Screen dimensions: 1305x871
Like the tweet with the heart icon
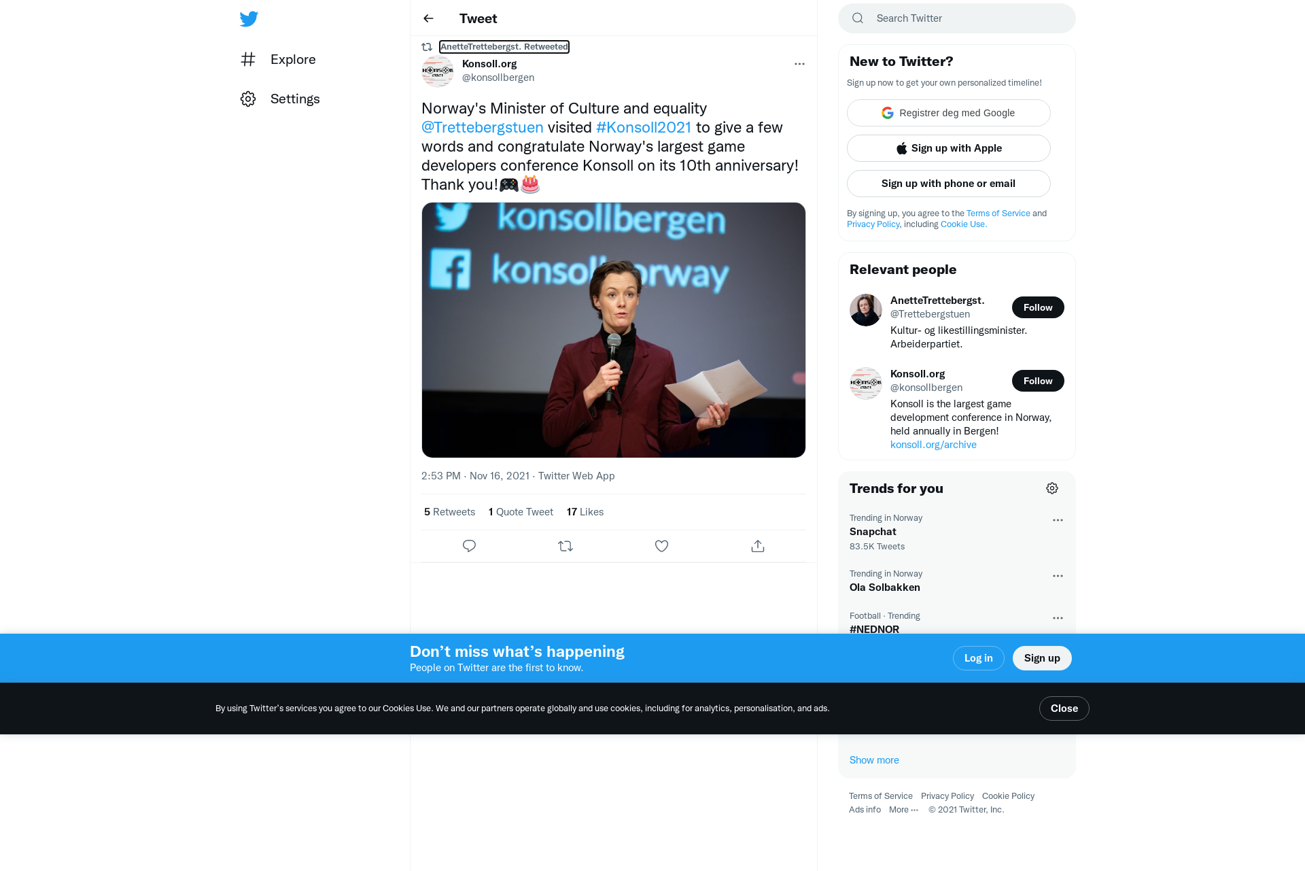click(x=661, y=546)
